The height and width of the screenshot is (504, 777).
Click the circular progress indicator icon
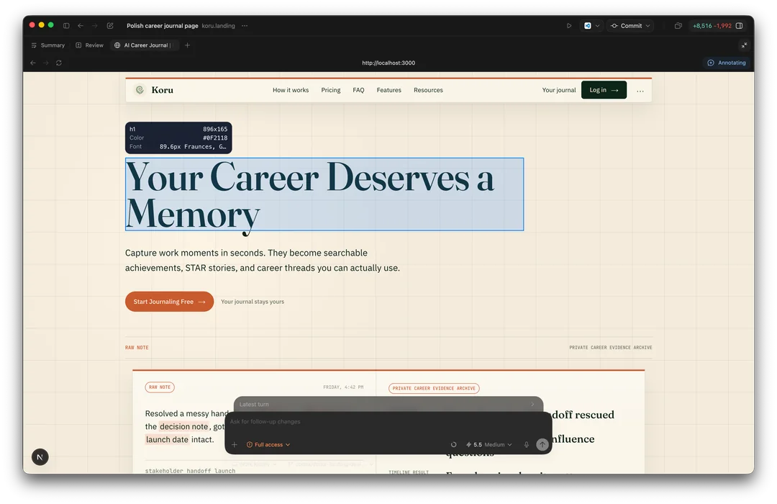point(453,444)
